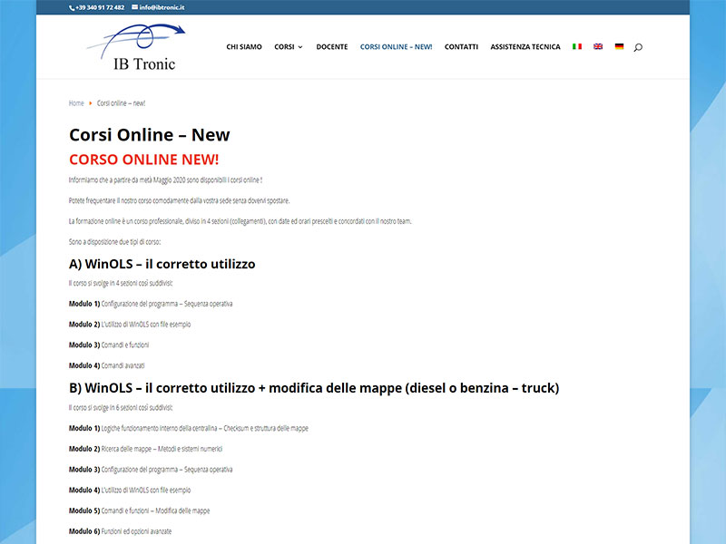Expand the Corsi dropdown arrow
The height and width of the screenshot is (544, 726).
point(300,47)
